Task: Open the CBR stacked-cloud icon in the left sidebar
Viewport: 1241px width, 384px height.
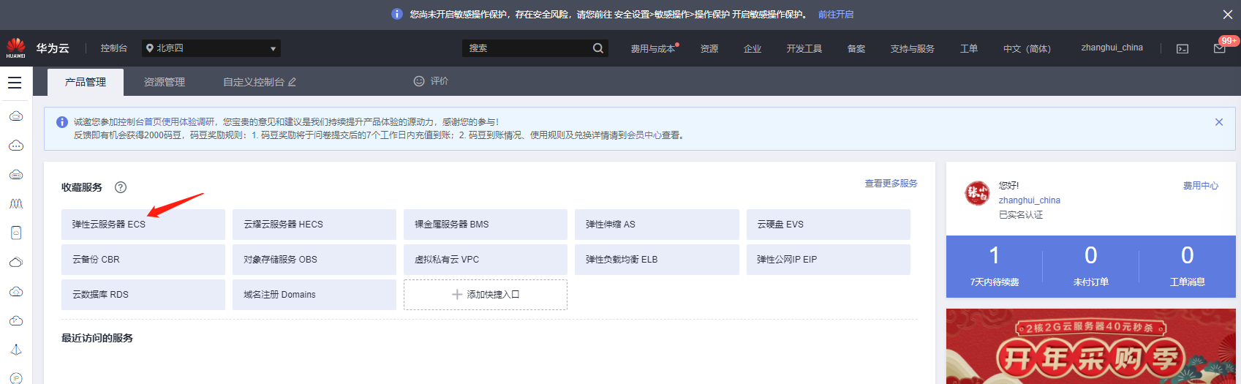Action: point(16,262)
